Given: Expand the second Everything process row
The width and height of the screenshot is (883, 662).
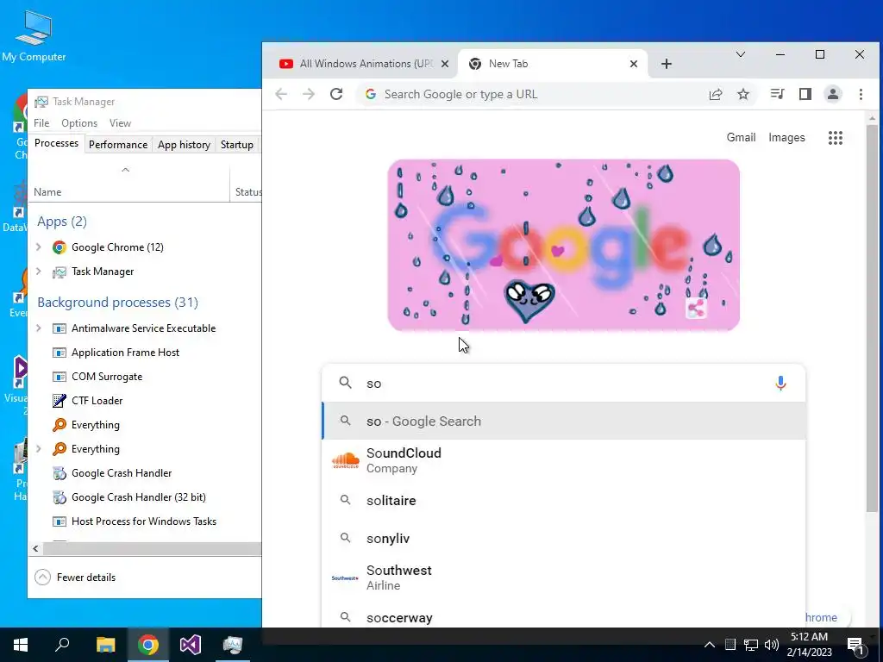Looking at the screenshot, I should pyautogui.click(x=38, y=449).
